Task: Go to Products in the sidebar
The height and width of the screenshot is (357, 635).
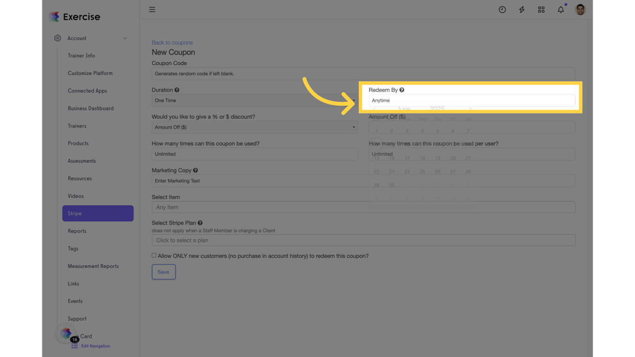Action: tap(78, 143)
